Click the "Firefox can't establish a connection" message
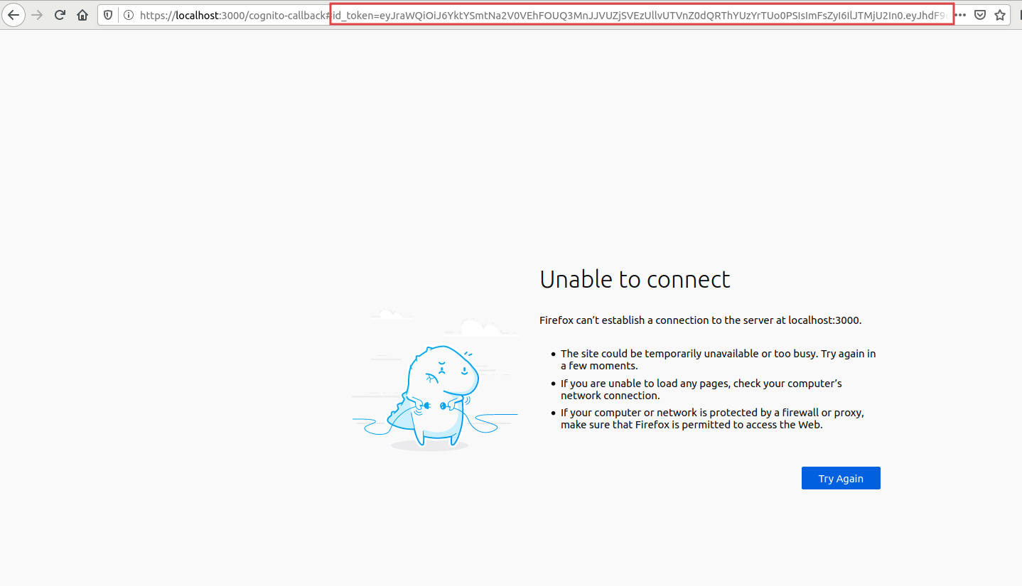This screenshot has height=586, width=1022. point(700,320)
